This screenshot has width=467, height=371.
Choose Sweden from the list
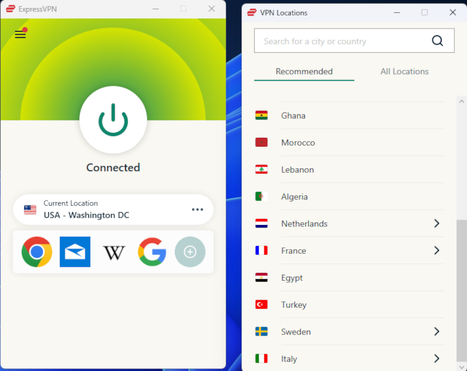(x=349, y=332)
